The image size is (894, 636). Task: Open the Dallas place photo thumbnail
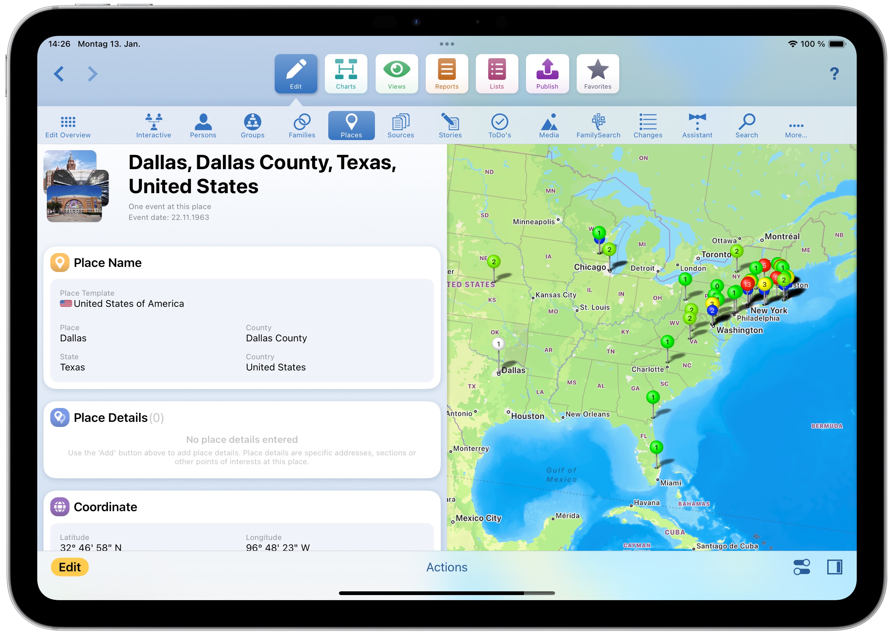76,186
